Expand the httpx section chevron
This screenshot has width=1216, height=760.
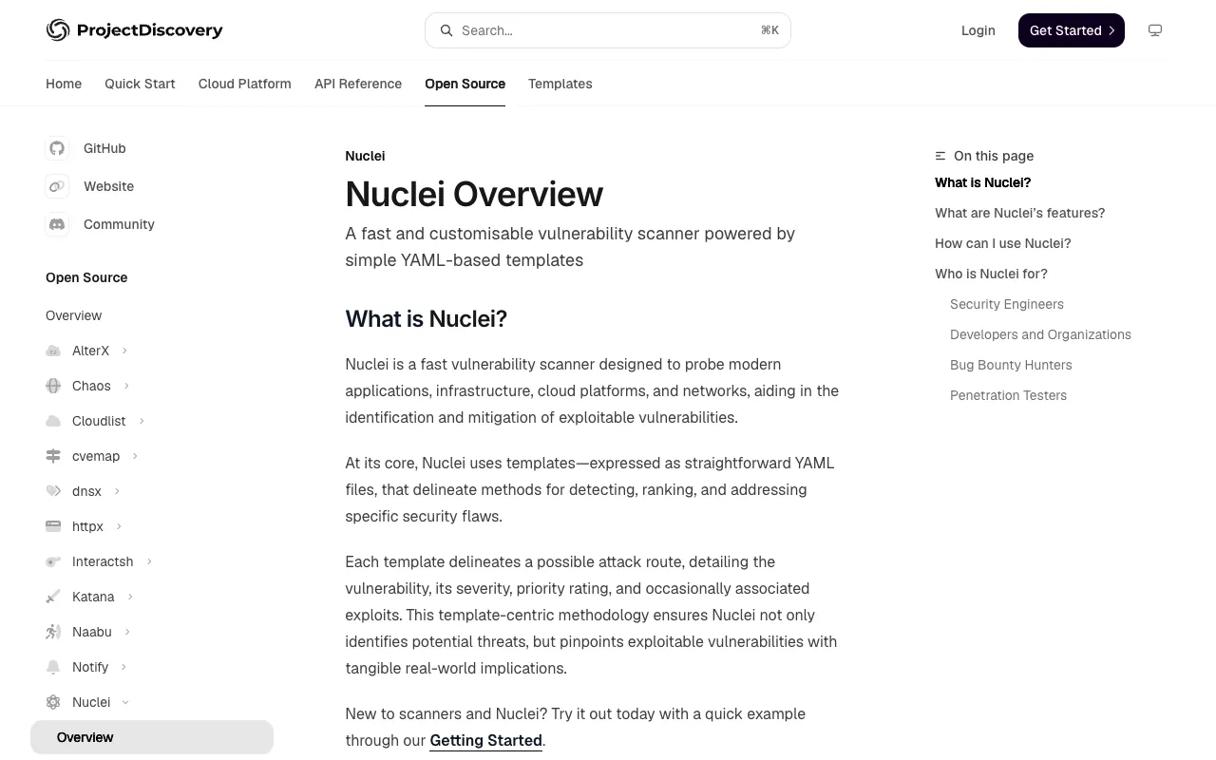pos(119,526)
